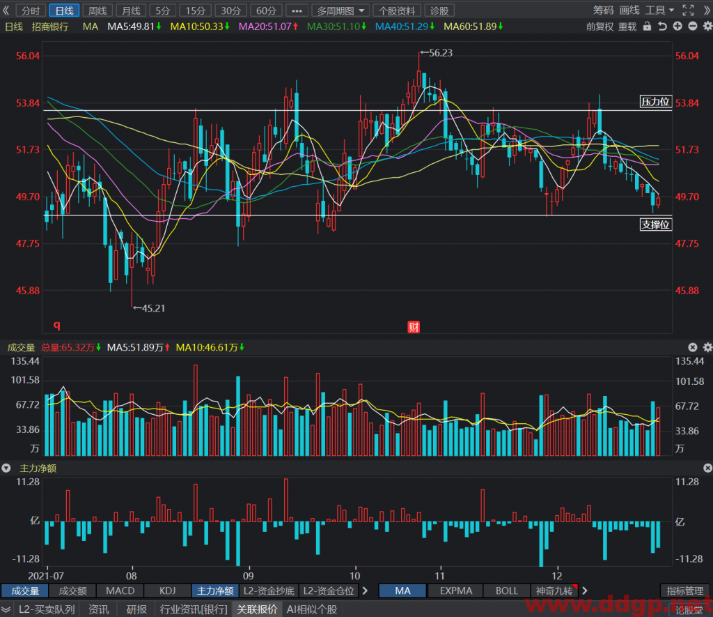
Task: Select the 日线 daily period
Action: (64, 10)
